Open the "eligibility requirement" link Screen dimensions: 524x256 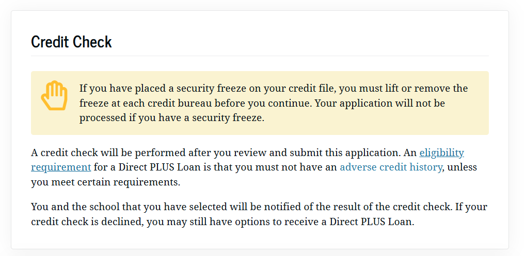coord(441,153)
